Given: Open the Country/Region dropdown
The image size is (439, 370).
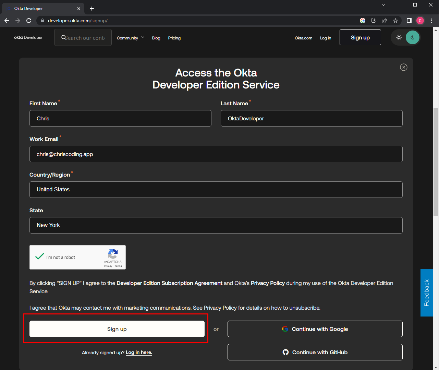Looking at the screenshot, I should (x=216, y=190).
